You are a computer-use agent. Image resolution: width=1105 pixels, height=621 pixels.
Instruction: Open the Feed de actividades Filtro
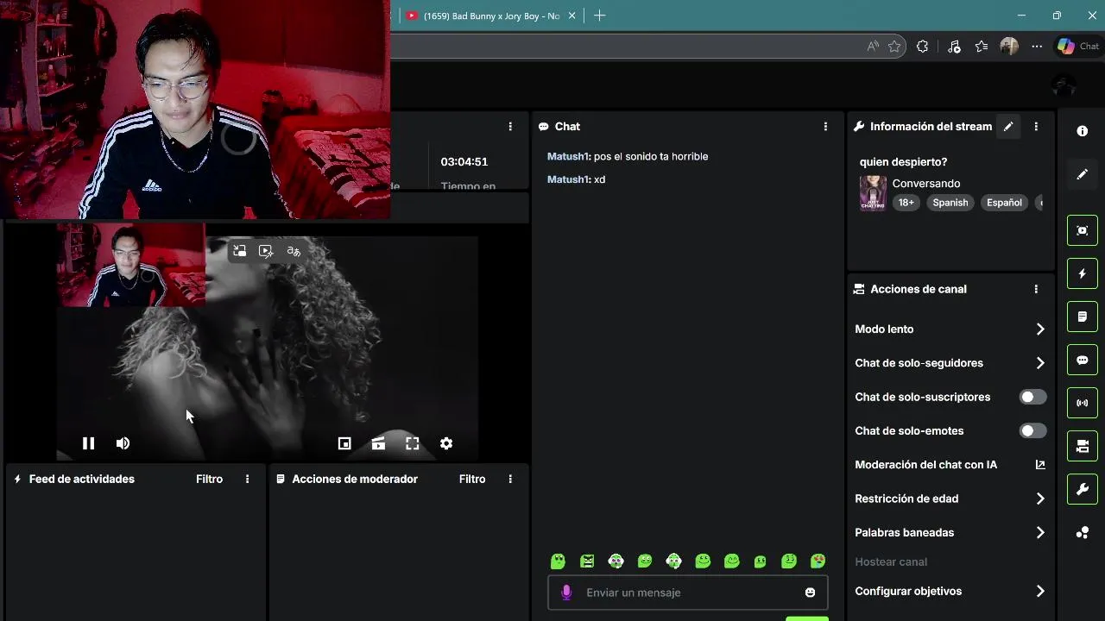pos(209,479)
